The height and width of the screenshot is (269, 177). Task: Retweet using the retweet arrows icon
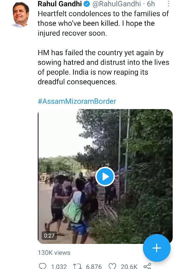pos(77,266)
